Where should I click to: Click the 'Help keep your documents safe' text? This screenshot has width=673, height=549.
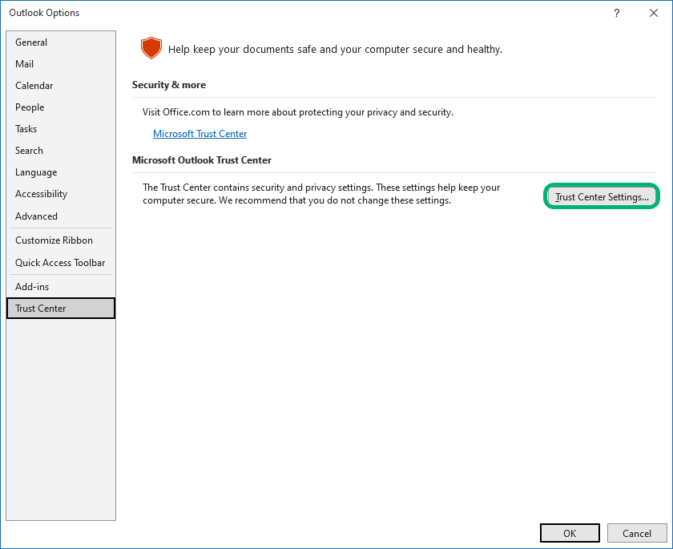[x=335, y=50]
